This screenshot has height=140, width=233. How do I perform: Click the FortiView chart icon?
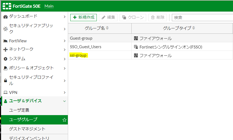tap(6, 41)
